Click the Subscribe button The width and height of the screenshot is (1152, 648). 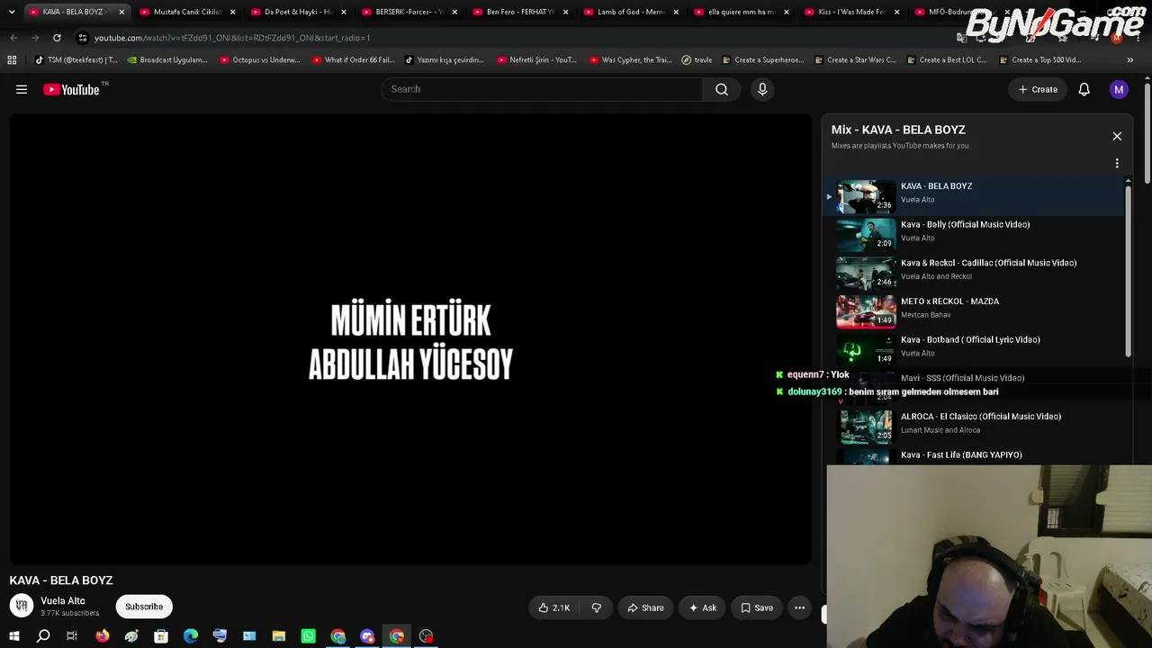[x=144, y=607]
